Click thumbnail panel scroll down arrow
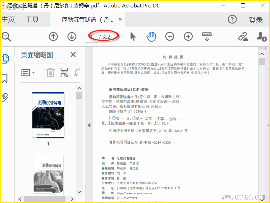 point(79,192)
